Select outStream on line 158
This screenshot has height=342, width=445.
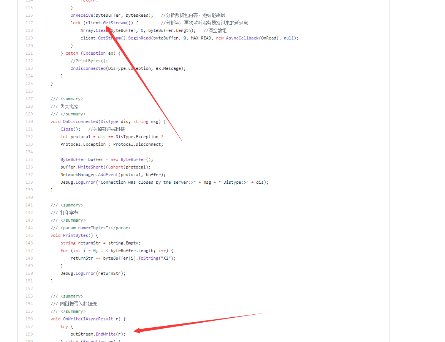point(82,334)
